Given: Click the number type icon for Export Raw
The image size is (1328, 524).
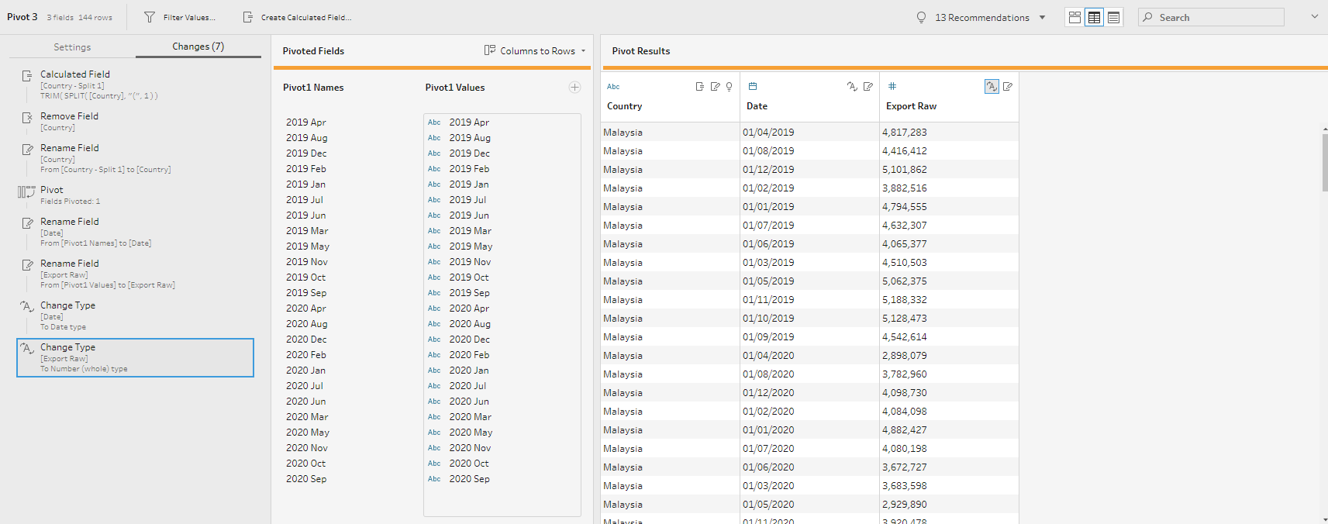Looking at the screenshot, I should (x=892, y=87).
